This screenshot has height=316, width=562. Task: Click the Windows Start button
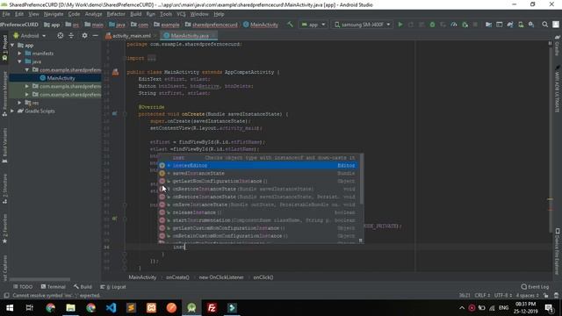point(10,308)
